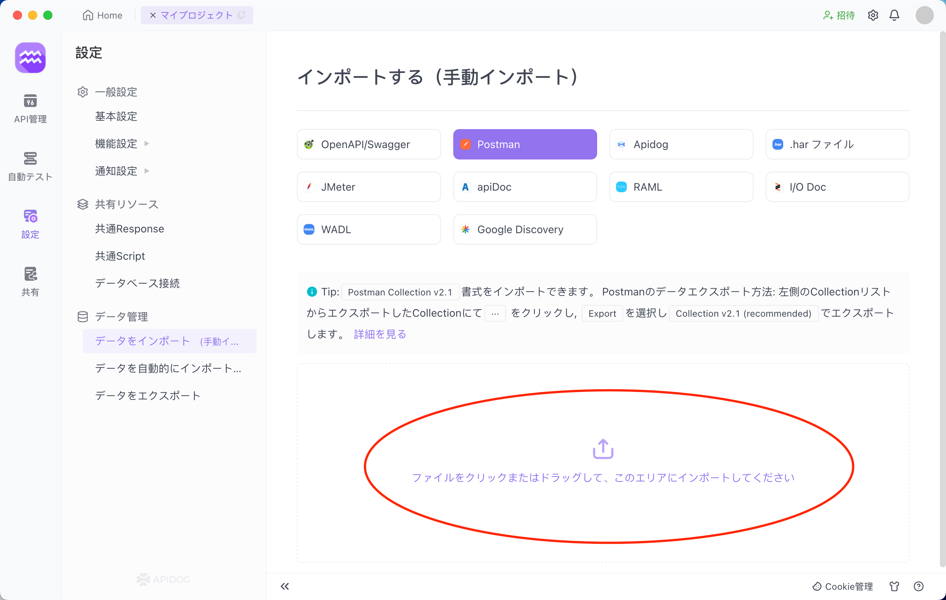The height and width of the screenshot is (600, 946).
Task: Select the Postman import format
Action: [525, 144]
